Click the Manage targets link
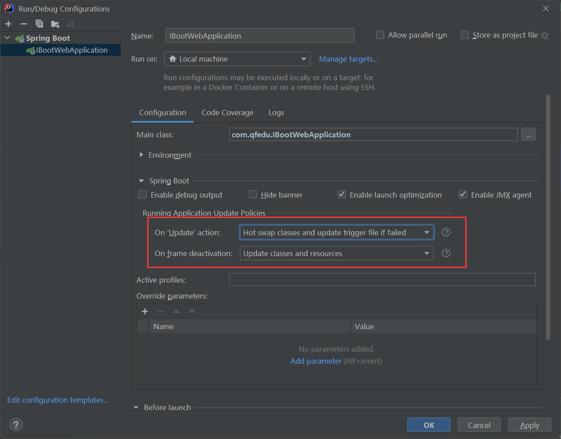Viewport: 561px width, 439px height. point(348,59)
